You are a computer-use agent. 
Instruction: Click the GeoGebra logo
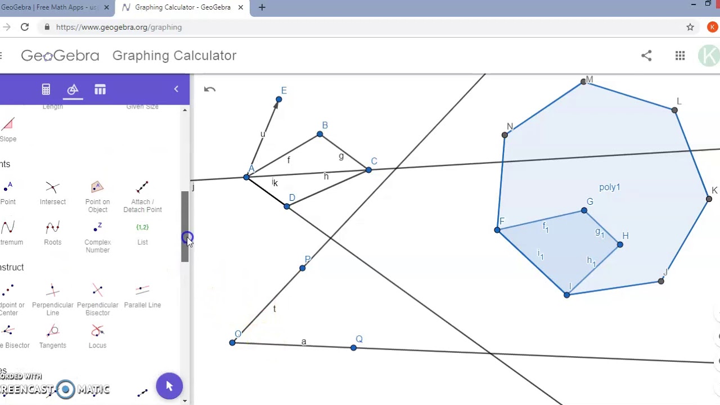[60, 55]
